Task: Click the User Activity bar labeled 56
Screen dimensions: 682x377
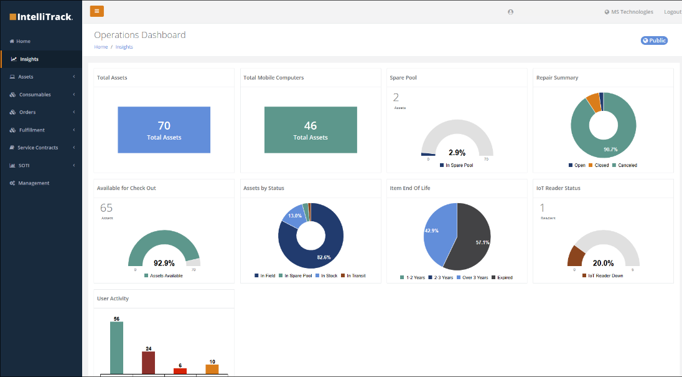Action: [116, 347]
